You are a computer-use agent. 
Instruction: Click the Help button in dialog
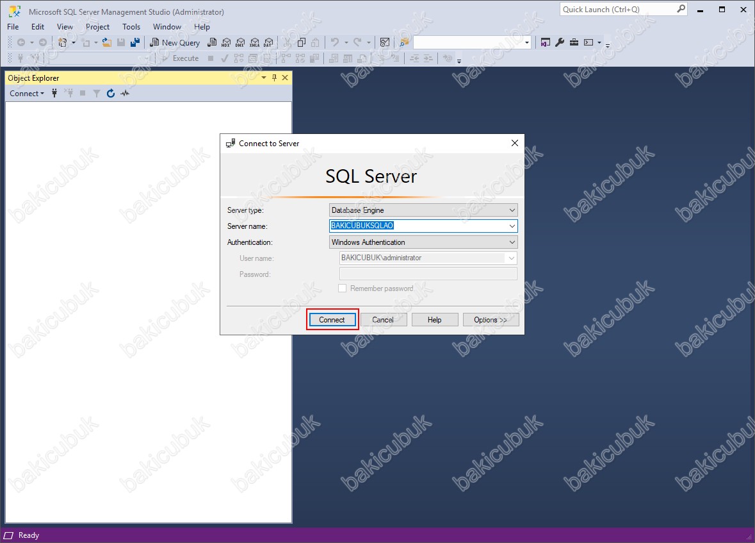click(x=435, y=320)
